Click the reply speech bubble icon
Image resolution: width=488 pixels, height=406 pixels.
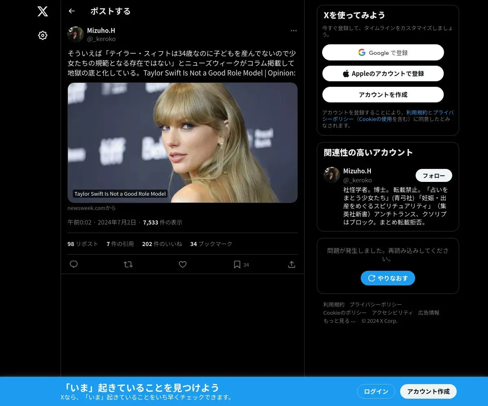[x=74, y=264]
